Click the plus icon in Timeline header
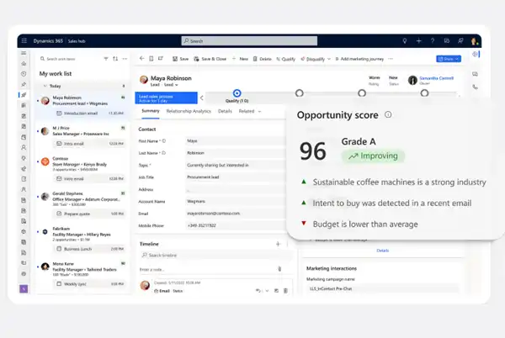The image size is (505, 338). coord(278,243)
